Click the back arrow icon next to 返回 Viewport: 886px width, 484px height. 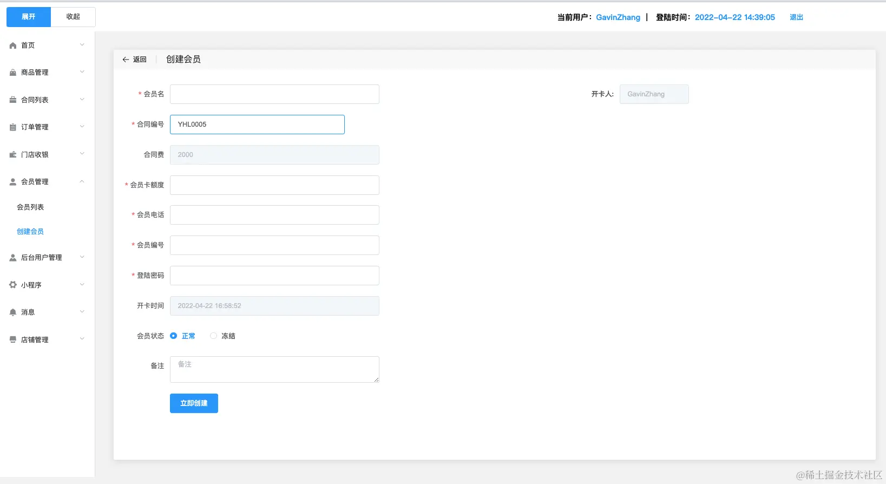(x=126, y=60)
